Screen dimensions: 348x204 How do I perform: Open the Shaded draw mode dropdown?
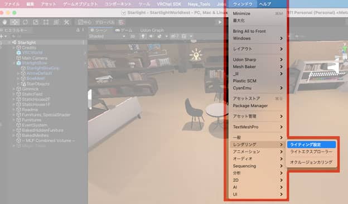(107, 36)
